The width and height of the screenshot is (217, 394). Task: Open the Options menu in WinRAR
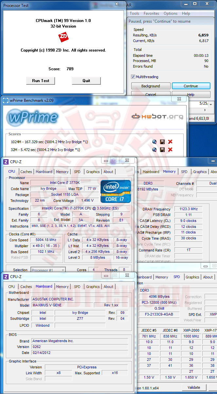(171, 13)
